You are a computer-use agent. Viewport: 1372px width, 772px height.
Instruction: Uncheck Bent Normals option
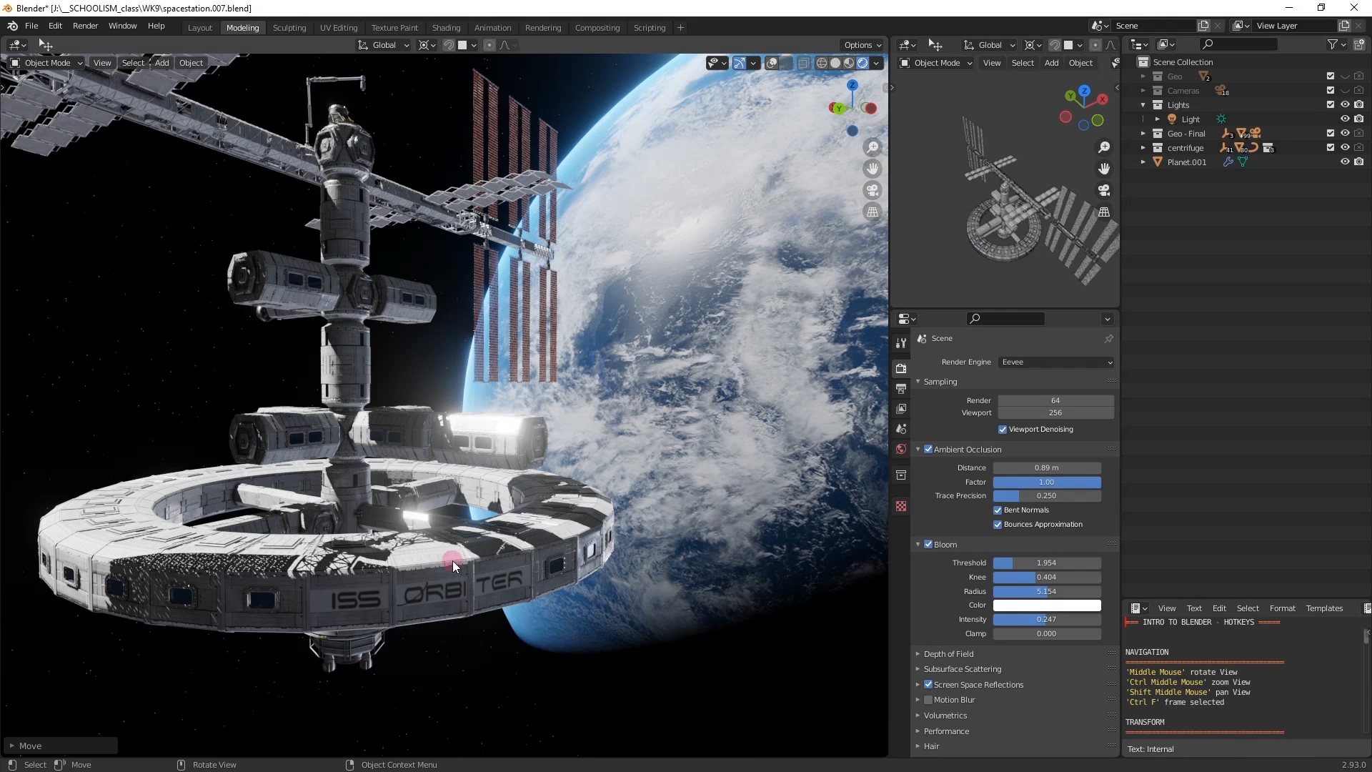pos(998,510)
